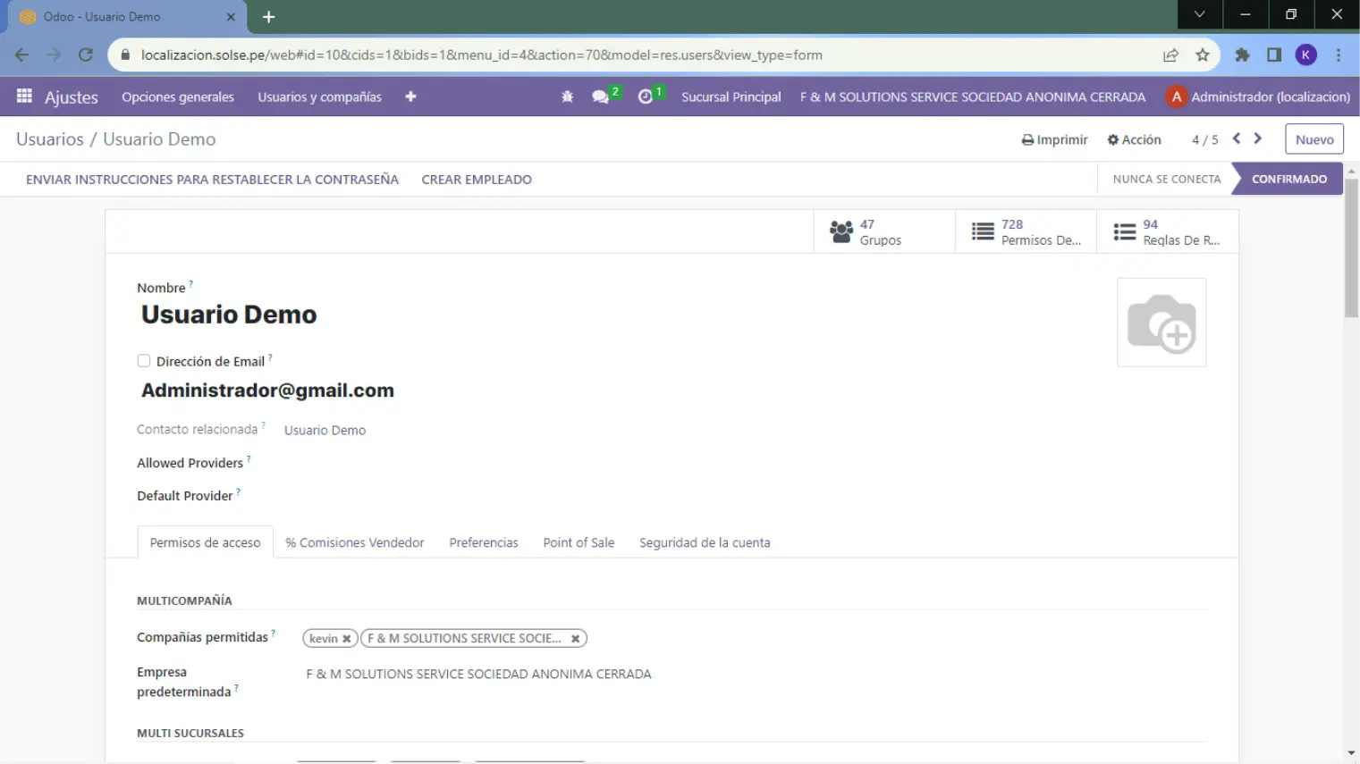Select the Confirmado status

tap(1288, 179)
